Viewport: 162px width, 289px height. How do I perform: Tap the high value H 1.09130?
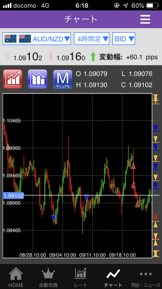click(x=92, y=85)
